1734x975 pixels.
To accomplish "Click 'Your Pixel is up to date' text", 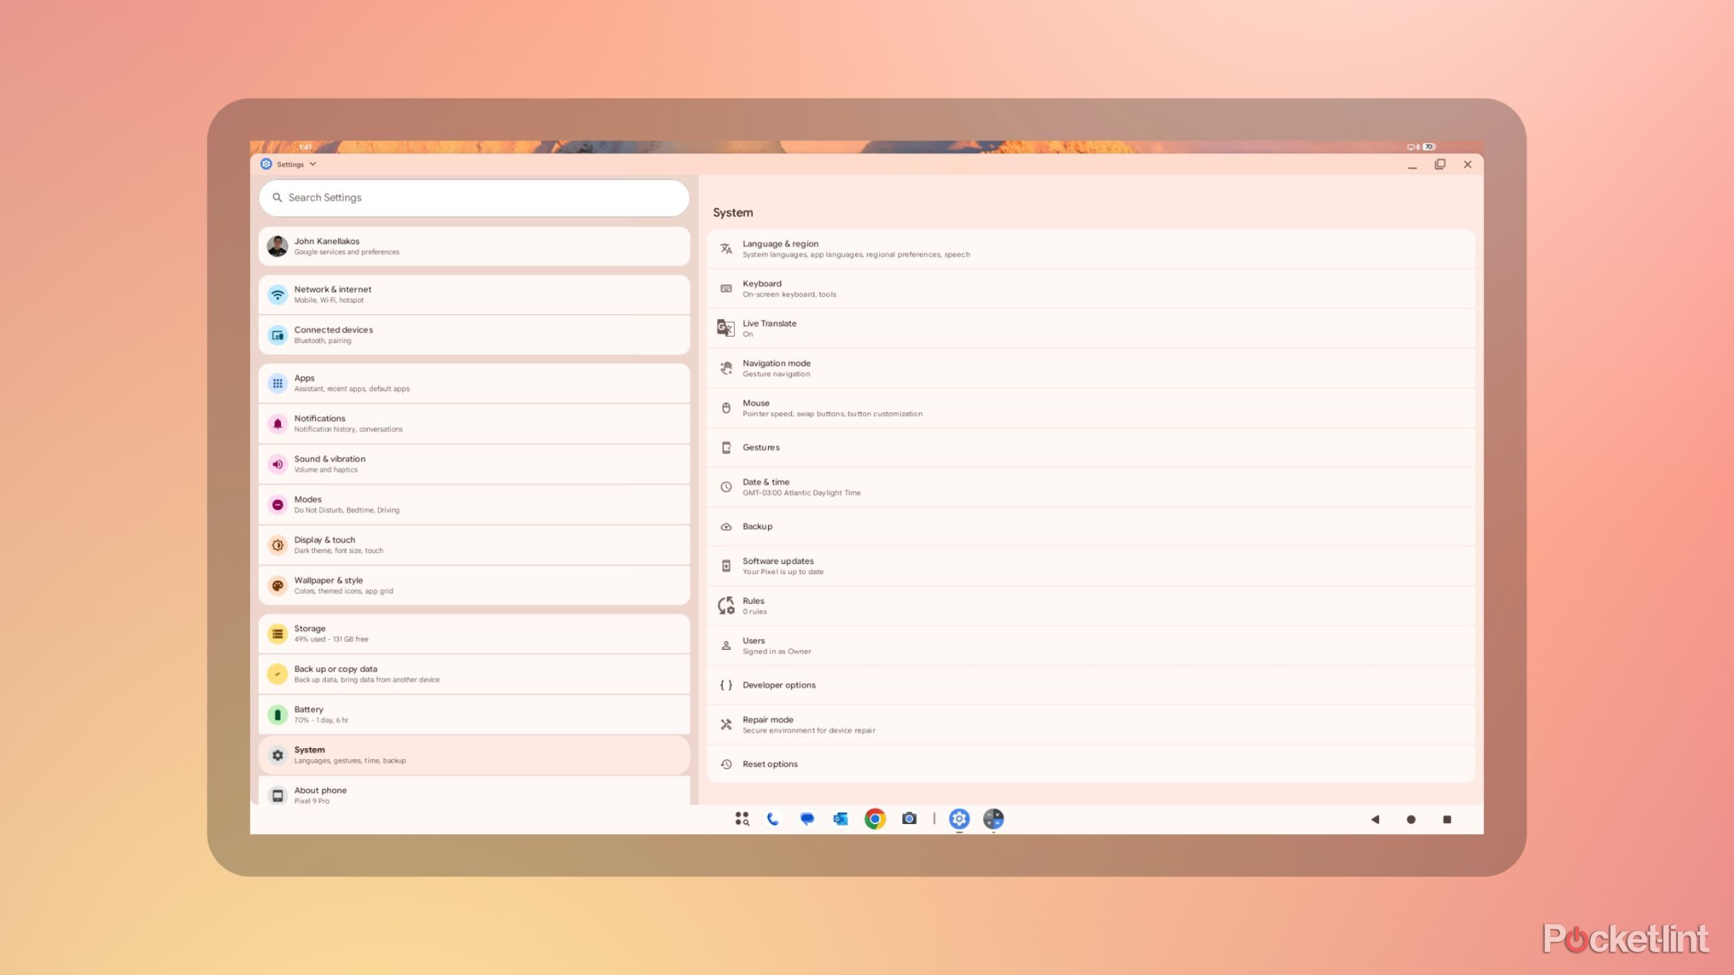I will (783, 572).
